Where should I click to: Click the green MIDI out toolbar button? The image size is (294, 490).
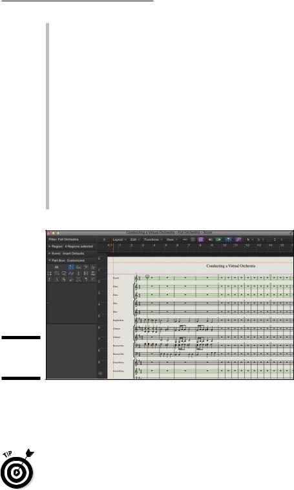click(x=218, y=239)
